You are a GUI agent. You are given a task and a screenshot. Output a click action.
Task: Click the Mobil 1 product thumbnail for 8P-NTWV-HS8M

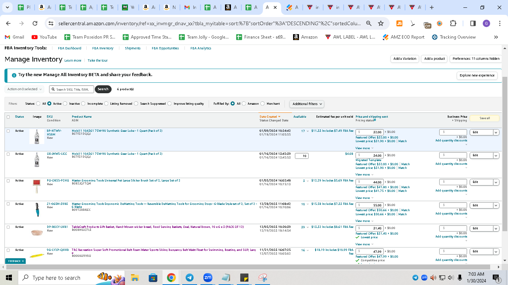tap(37, 137)
